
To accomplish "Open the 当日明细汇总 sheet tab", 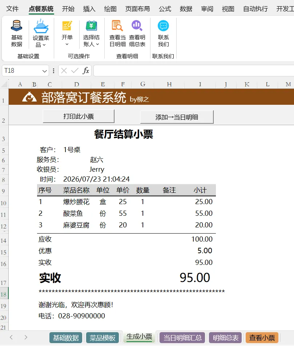I will 182,338.
